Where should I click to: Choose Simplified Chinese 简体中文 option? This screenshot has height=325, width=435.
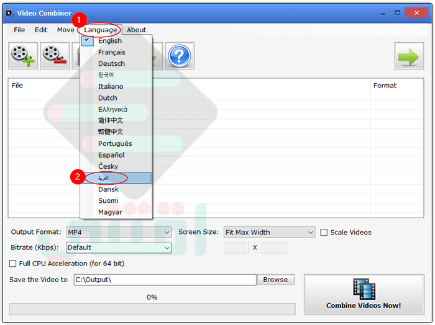116,121
